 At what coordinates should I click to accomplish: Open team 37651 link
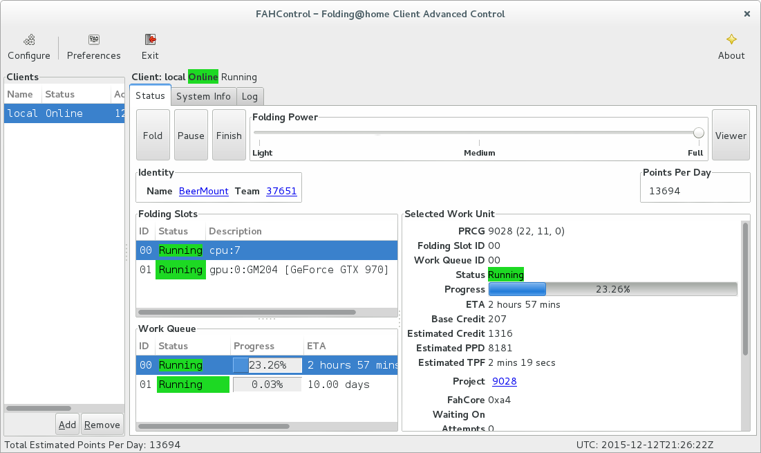(x=281, y=192)
